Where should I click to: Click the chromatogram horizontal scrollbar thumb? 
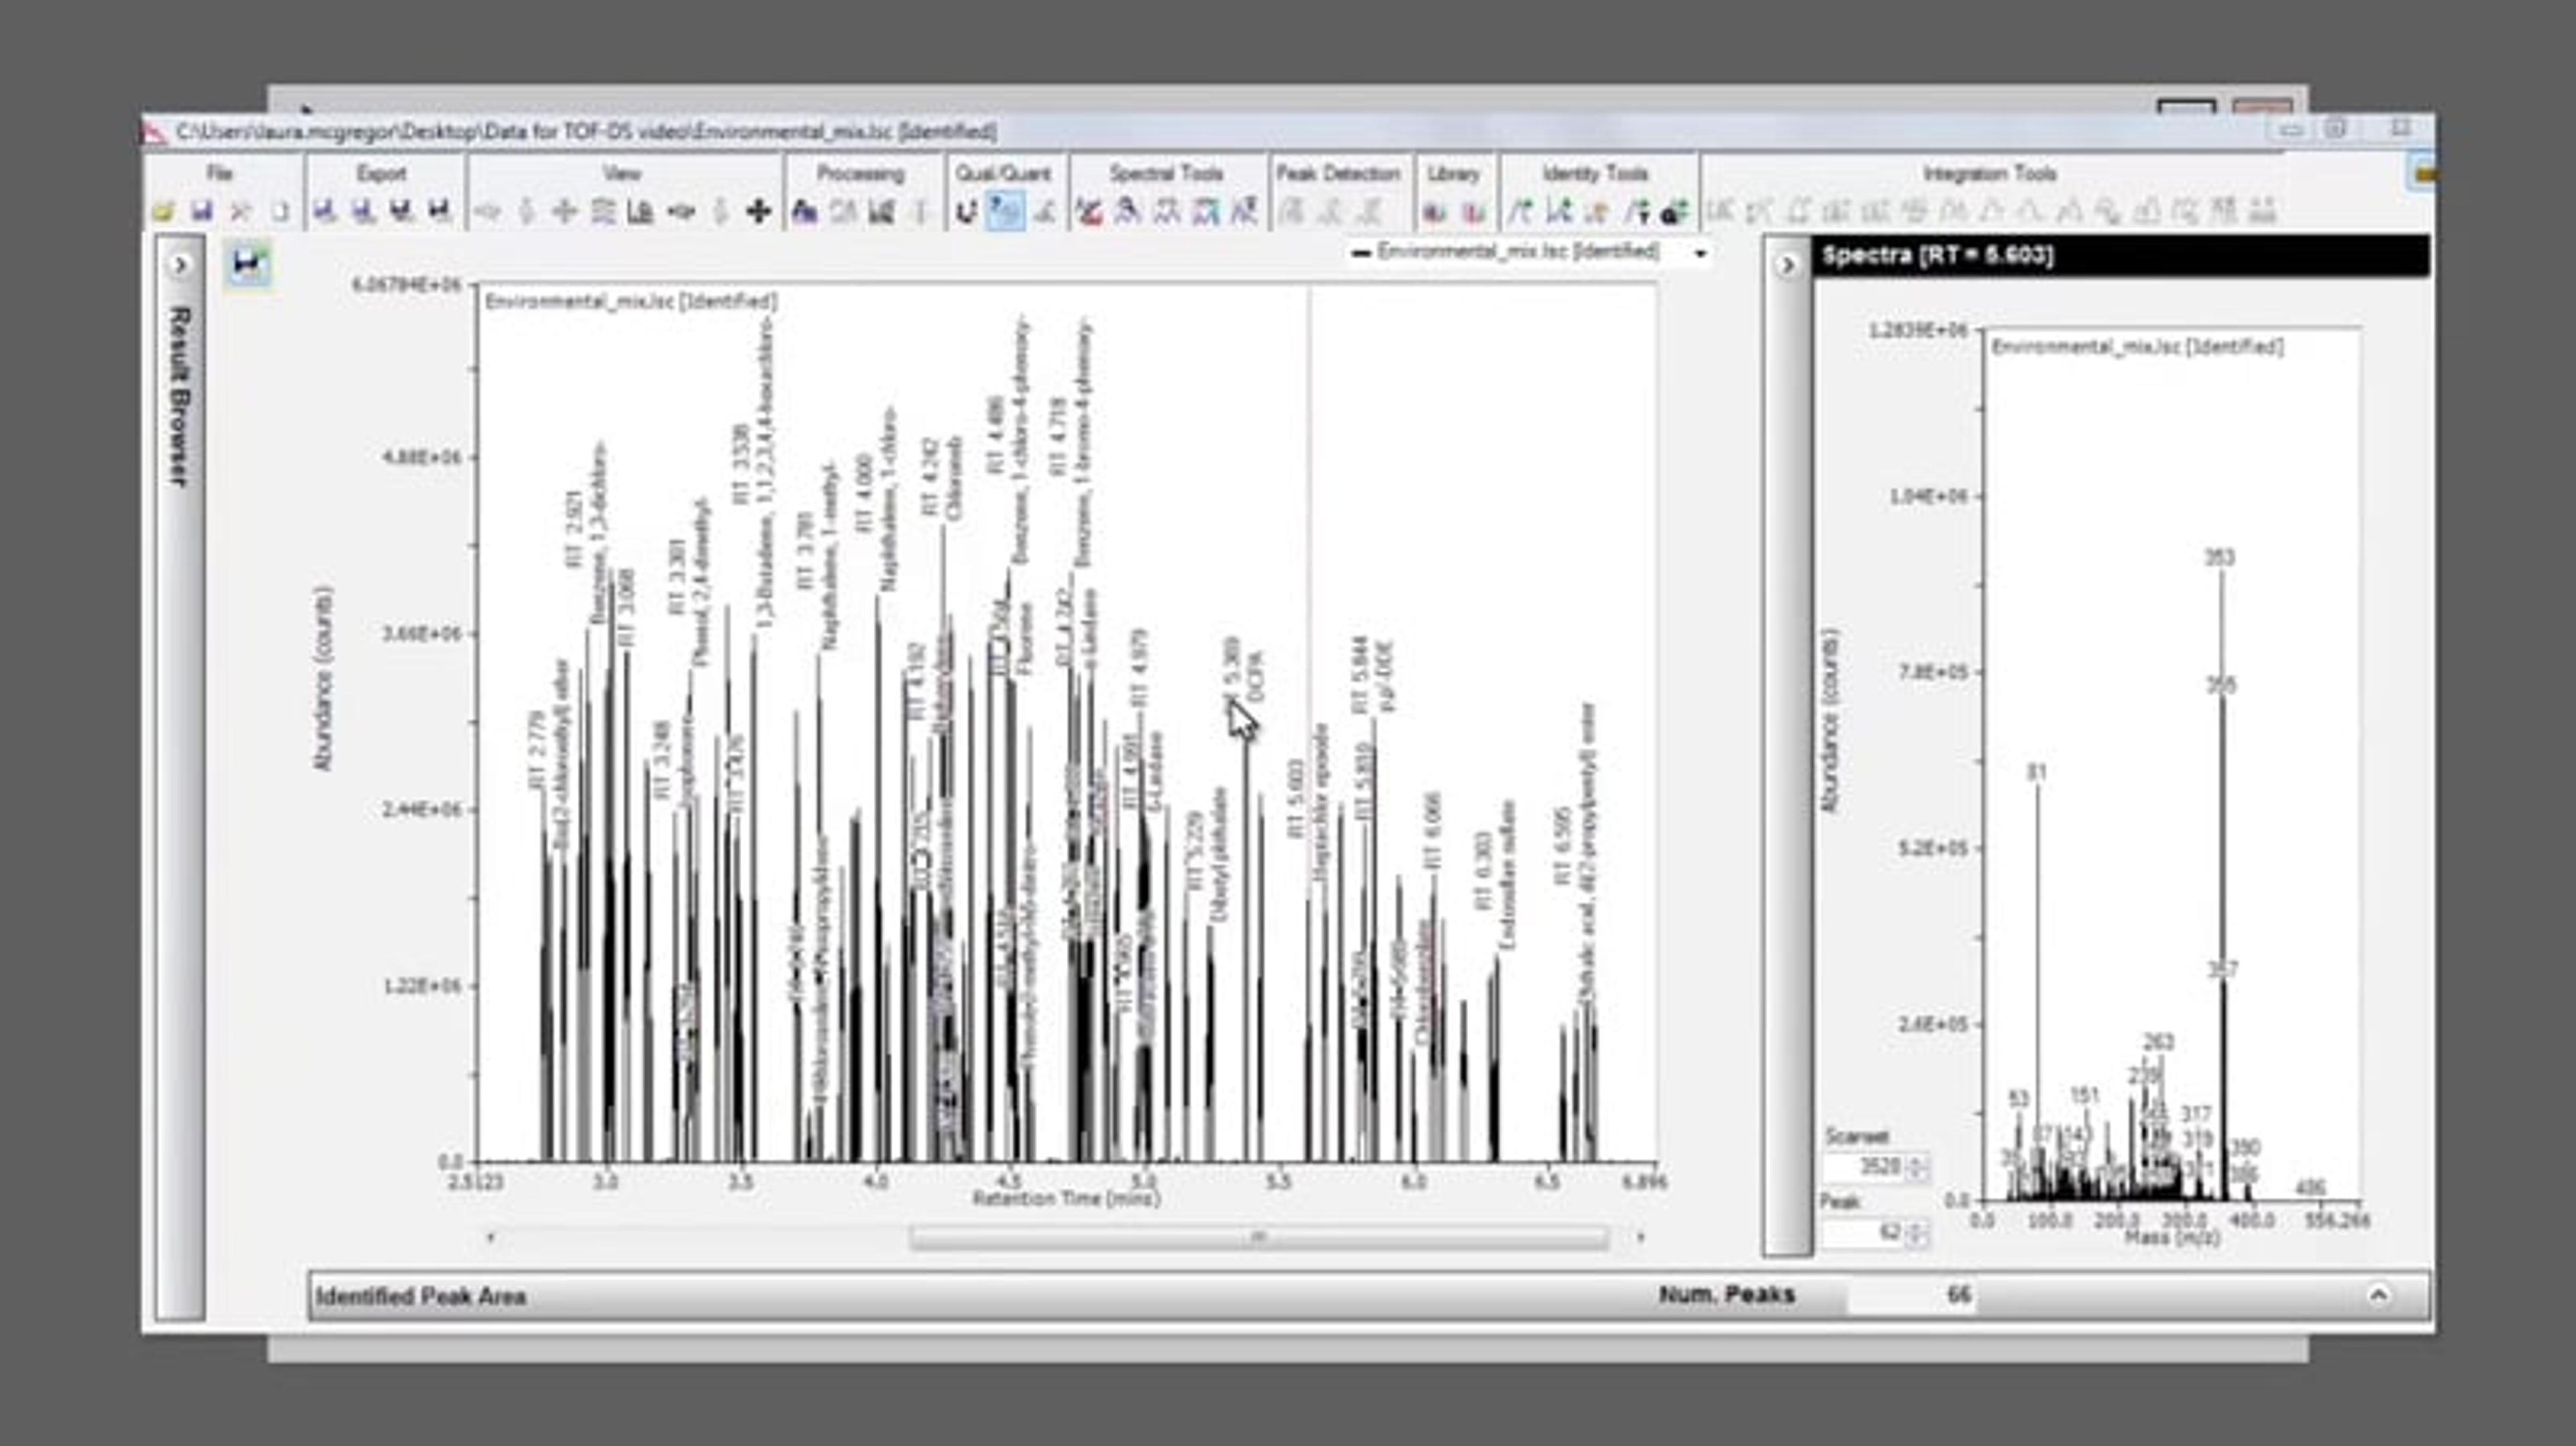click(1258, 1237)
